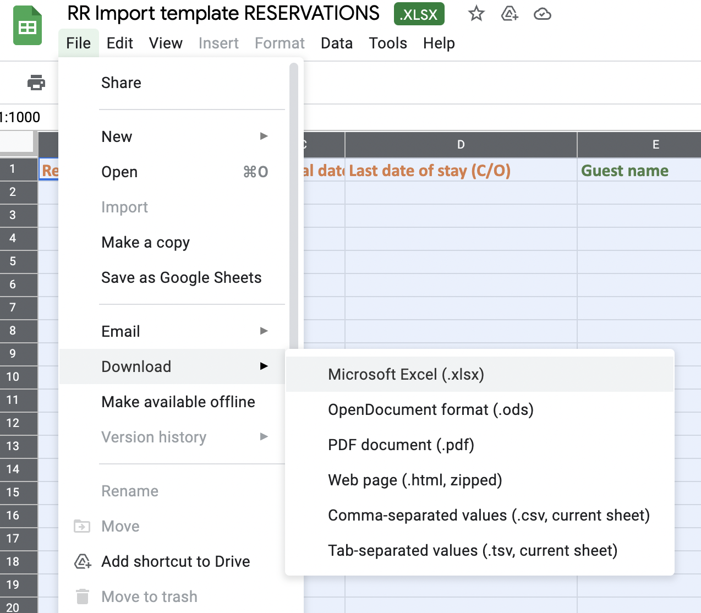The height and width of the screenshot is (613, 701).
Task: Click the Move to trash label
Action: click(x=149, y=596)
